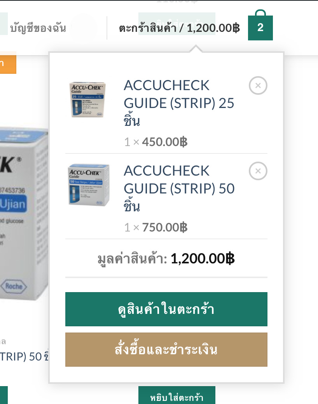Viewport: 318px width, 404px height.
Task: Click the ดูสินค้าในตะกร้า button
Action: (x=166, y=309)
